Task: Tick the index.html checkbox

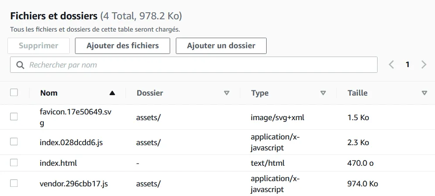Action: click(14, 163)
